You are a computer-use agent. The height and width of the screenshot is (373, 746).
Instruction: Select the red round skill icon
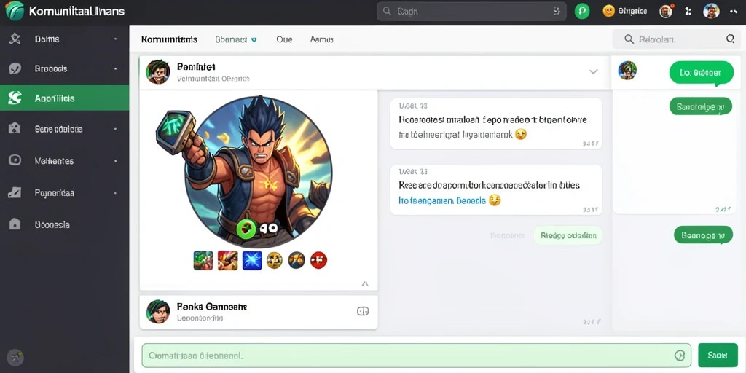[319, 260]
